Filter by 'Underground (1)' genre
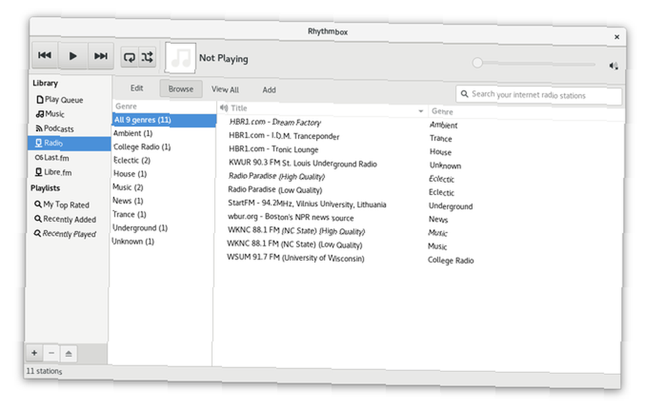 (140, 228)
